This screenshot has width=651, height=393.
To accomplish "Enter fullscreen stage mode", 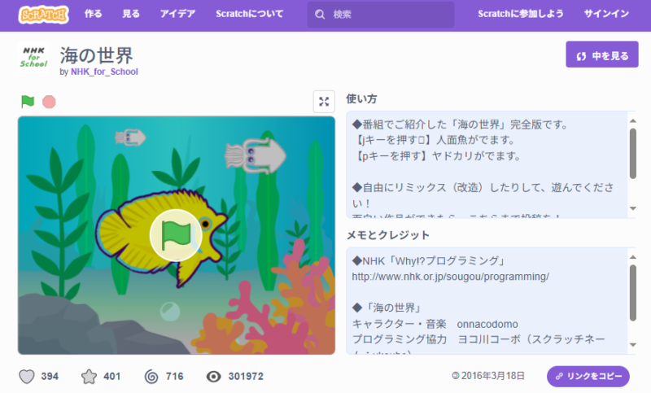I will (x=324, y=102).
